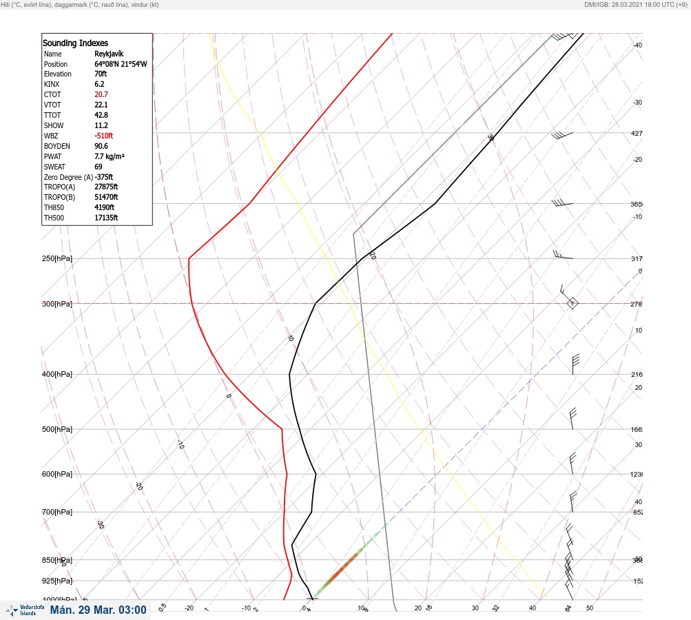Image resolution: width=691 pixels, height=620 pixels.
Task: Click the TROPO(A) value 27875ft
Action: click(x=106, y=187)
